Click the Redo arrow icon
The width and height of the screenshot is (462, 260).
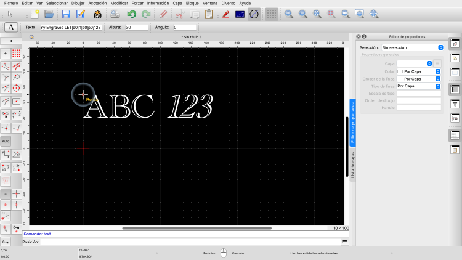(x=146, y=14)
